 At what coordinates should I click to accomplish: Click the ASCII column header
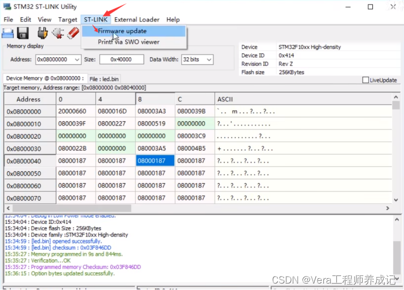point(303,99)
